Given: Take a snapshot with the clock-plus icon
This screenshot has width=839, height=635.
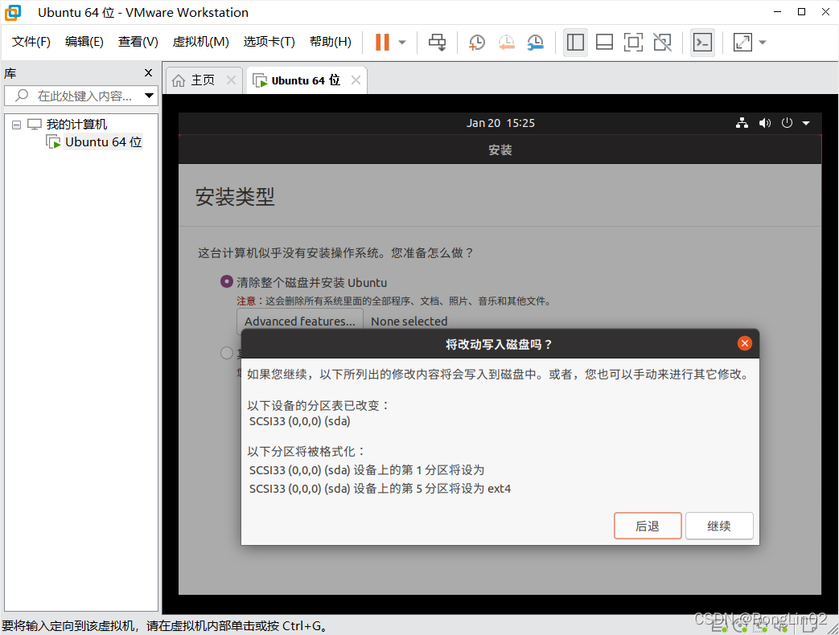Looking at the screenshot, I should (477, 43).
